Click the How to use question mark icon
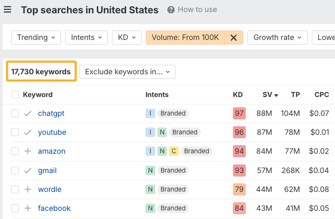 (x=171, y=9)
